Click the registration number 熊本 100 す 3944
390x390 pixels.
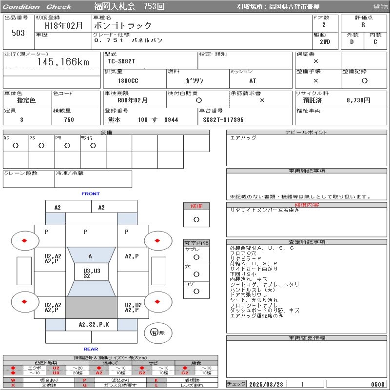click(x=143, y=119)
